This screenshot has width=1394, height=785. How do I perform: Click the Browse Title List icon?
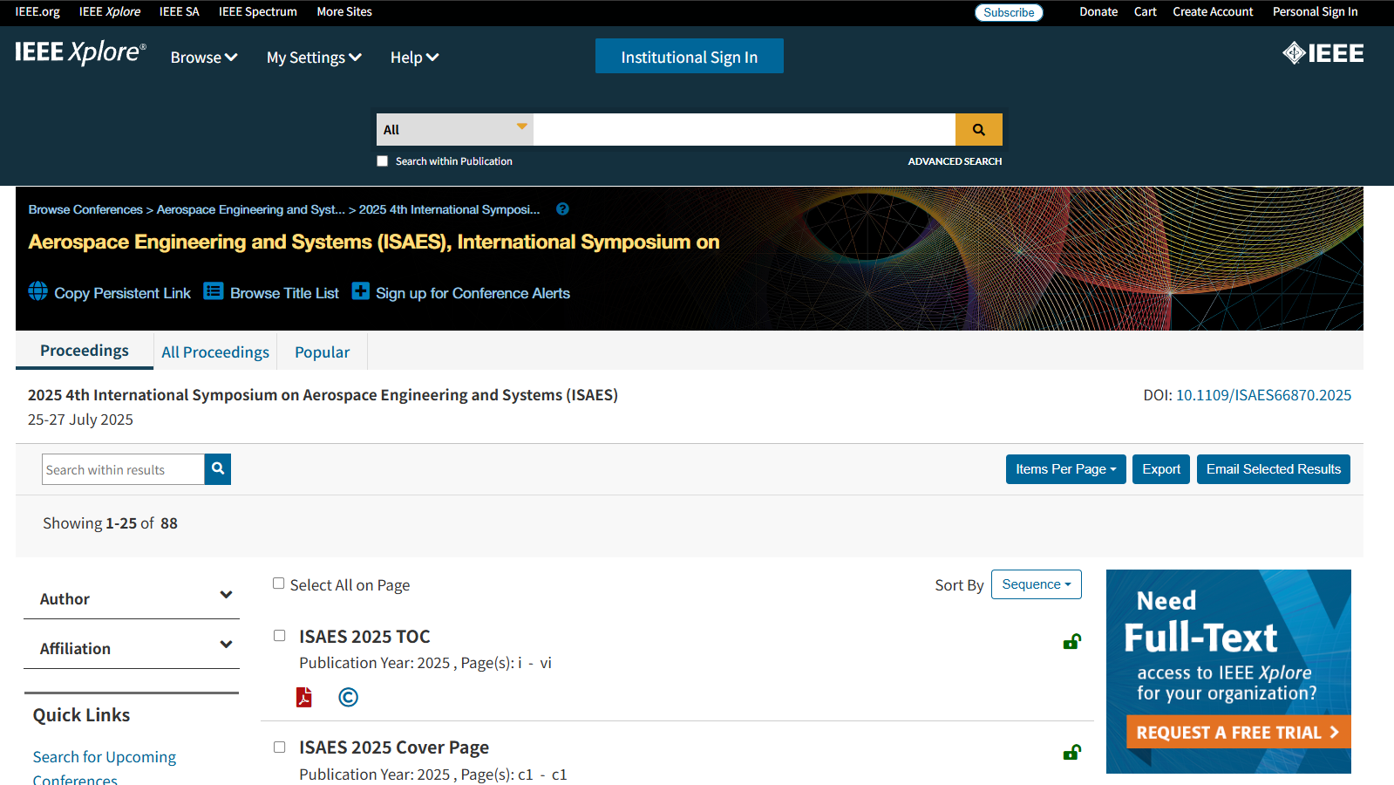(x=214, y=291)
